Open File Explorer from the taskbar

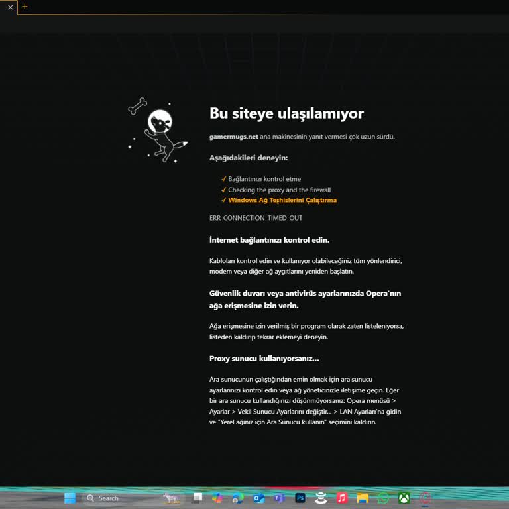362,498
